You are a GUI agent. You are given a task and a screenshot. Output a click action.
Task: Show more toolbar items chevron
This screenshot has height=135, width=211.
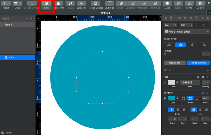click(x=209, y=3)
